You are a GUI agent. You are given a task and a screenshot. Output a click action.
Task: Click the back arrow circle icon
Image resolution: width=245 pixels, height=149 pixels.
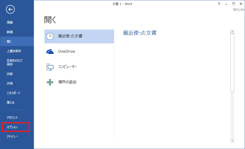click(10, 10)
